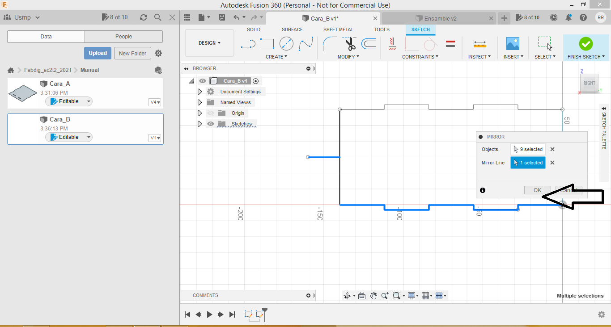Play the design timeline
This screenshot has width=611, height=327.
[x=209, y=314]
